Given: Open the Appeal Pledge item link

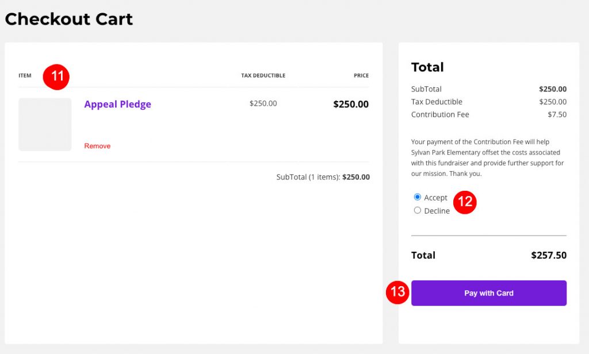Looking at the screenshot, I should tap(117, 105).
